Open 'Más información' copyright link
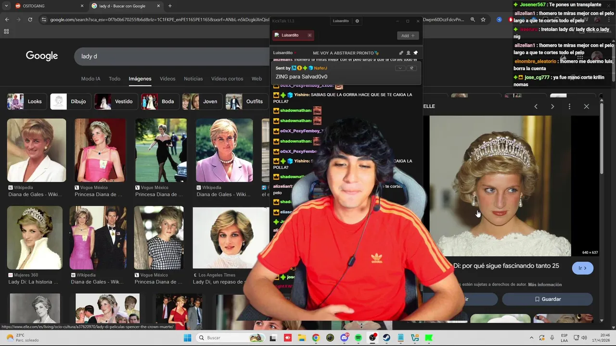Image resolution: width=616 pixels, height=346 pixels. coord(545,284)
